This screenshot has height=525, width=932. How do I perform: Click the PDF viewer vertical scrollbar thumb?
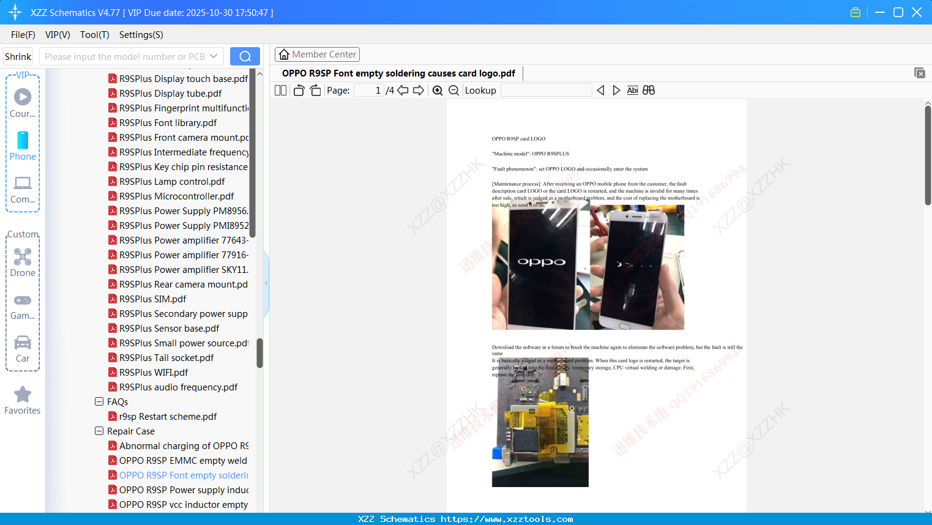tap(928, 155)
